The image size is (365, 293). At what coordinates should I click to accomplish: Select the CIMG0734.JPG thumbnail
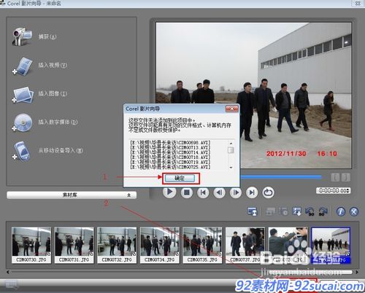pos(160,245)
